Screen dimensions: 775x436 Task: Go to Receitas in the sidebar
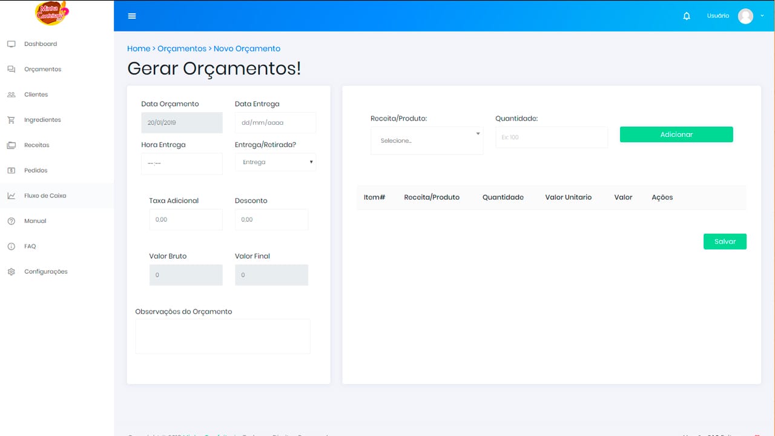tap(36, 145)
